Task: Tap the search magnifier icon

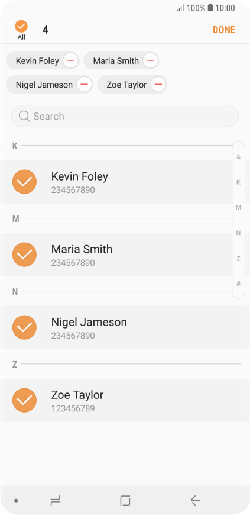Action: pos(24,116)
